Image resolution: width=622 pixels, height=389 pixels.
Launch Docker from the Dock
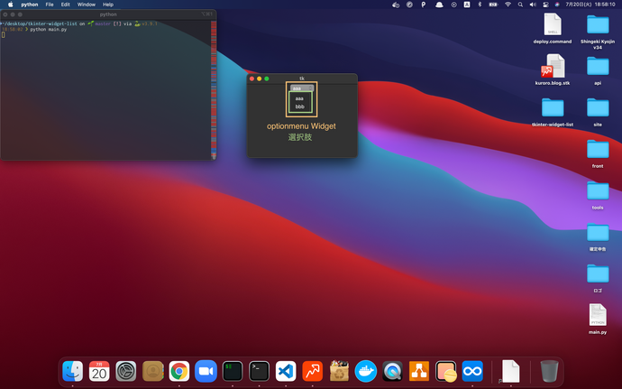(x=366, y=371)
